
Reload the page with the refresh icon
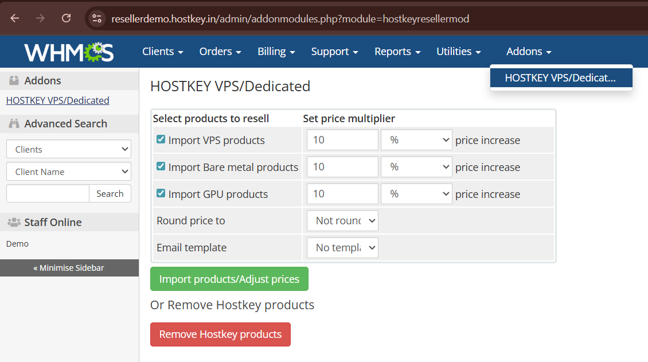point(66,18)
